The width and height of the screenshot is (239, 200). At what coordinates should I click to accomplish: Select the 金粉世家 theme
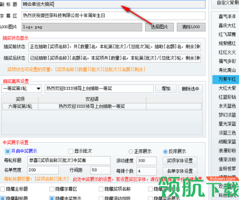click(227, 169)
